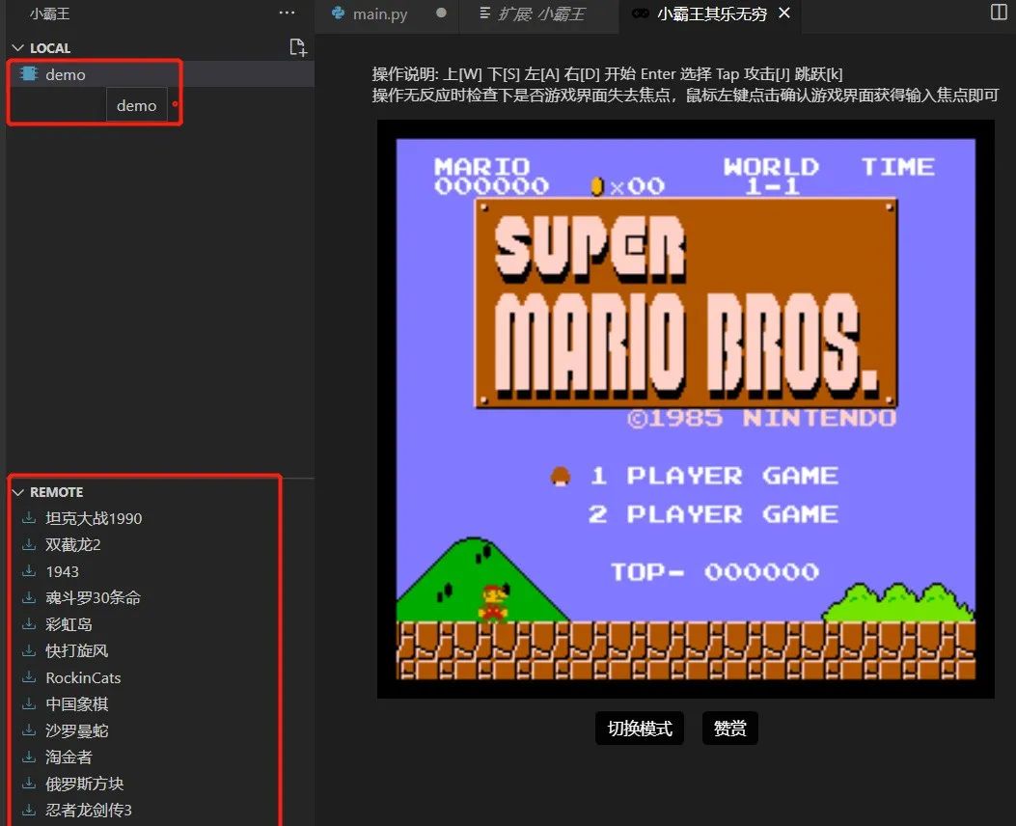Click download icon next to 俄罗斯方块
The image size is (1016, 826).
(x=29, y=784)
